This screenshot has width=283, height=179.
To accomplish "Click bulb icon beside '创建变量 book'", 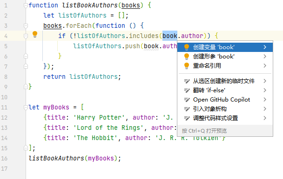I will pos(187,47).
